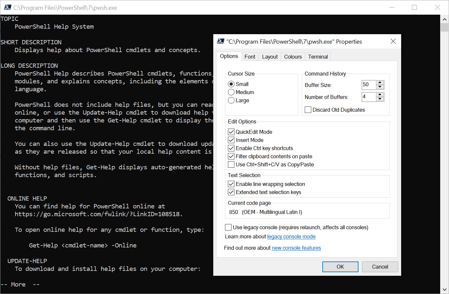
Task: Click the PowerShell icon in the console title bar
Action: tap(7, 7)
